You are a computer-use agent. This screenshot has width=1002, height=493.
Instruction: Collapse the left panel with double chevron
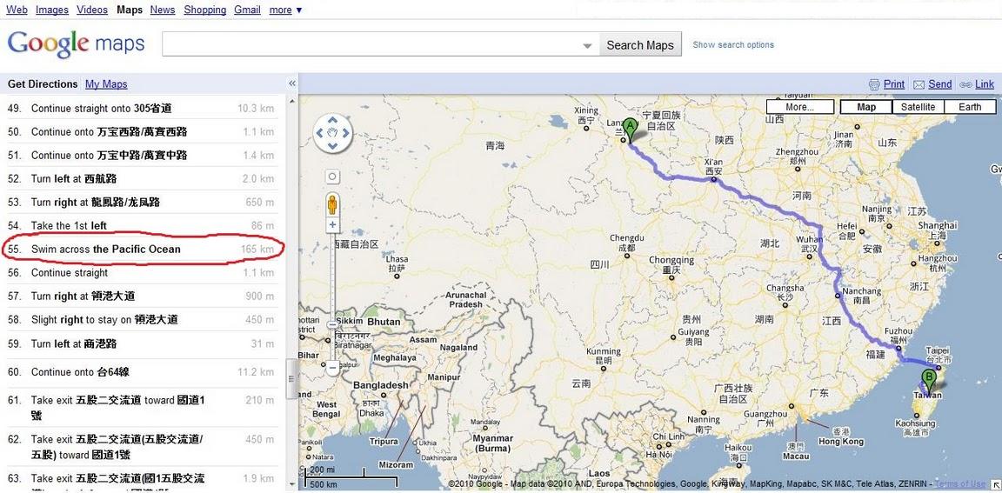pos(292,83)
